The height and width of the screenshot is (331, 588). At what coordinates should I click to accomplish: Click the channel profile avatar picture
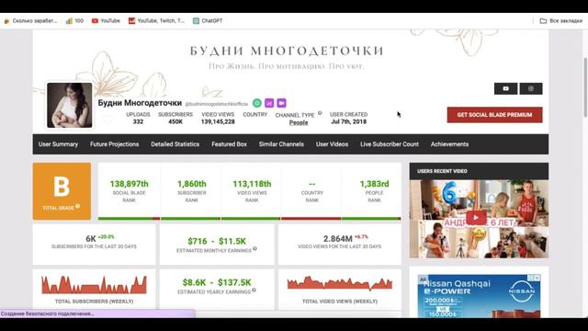point(70,106)
